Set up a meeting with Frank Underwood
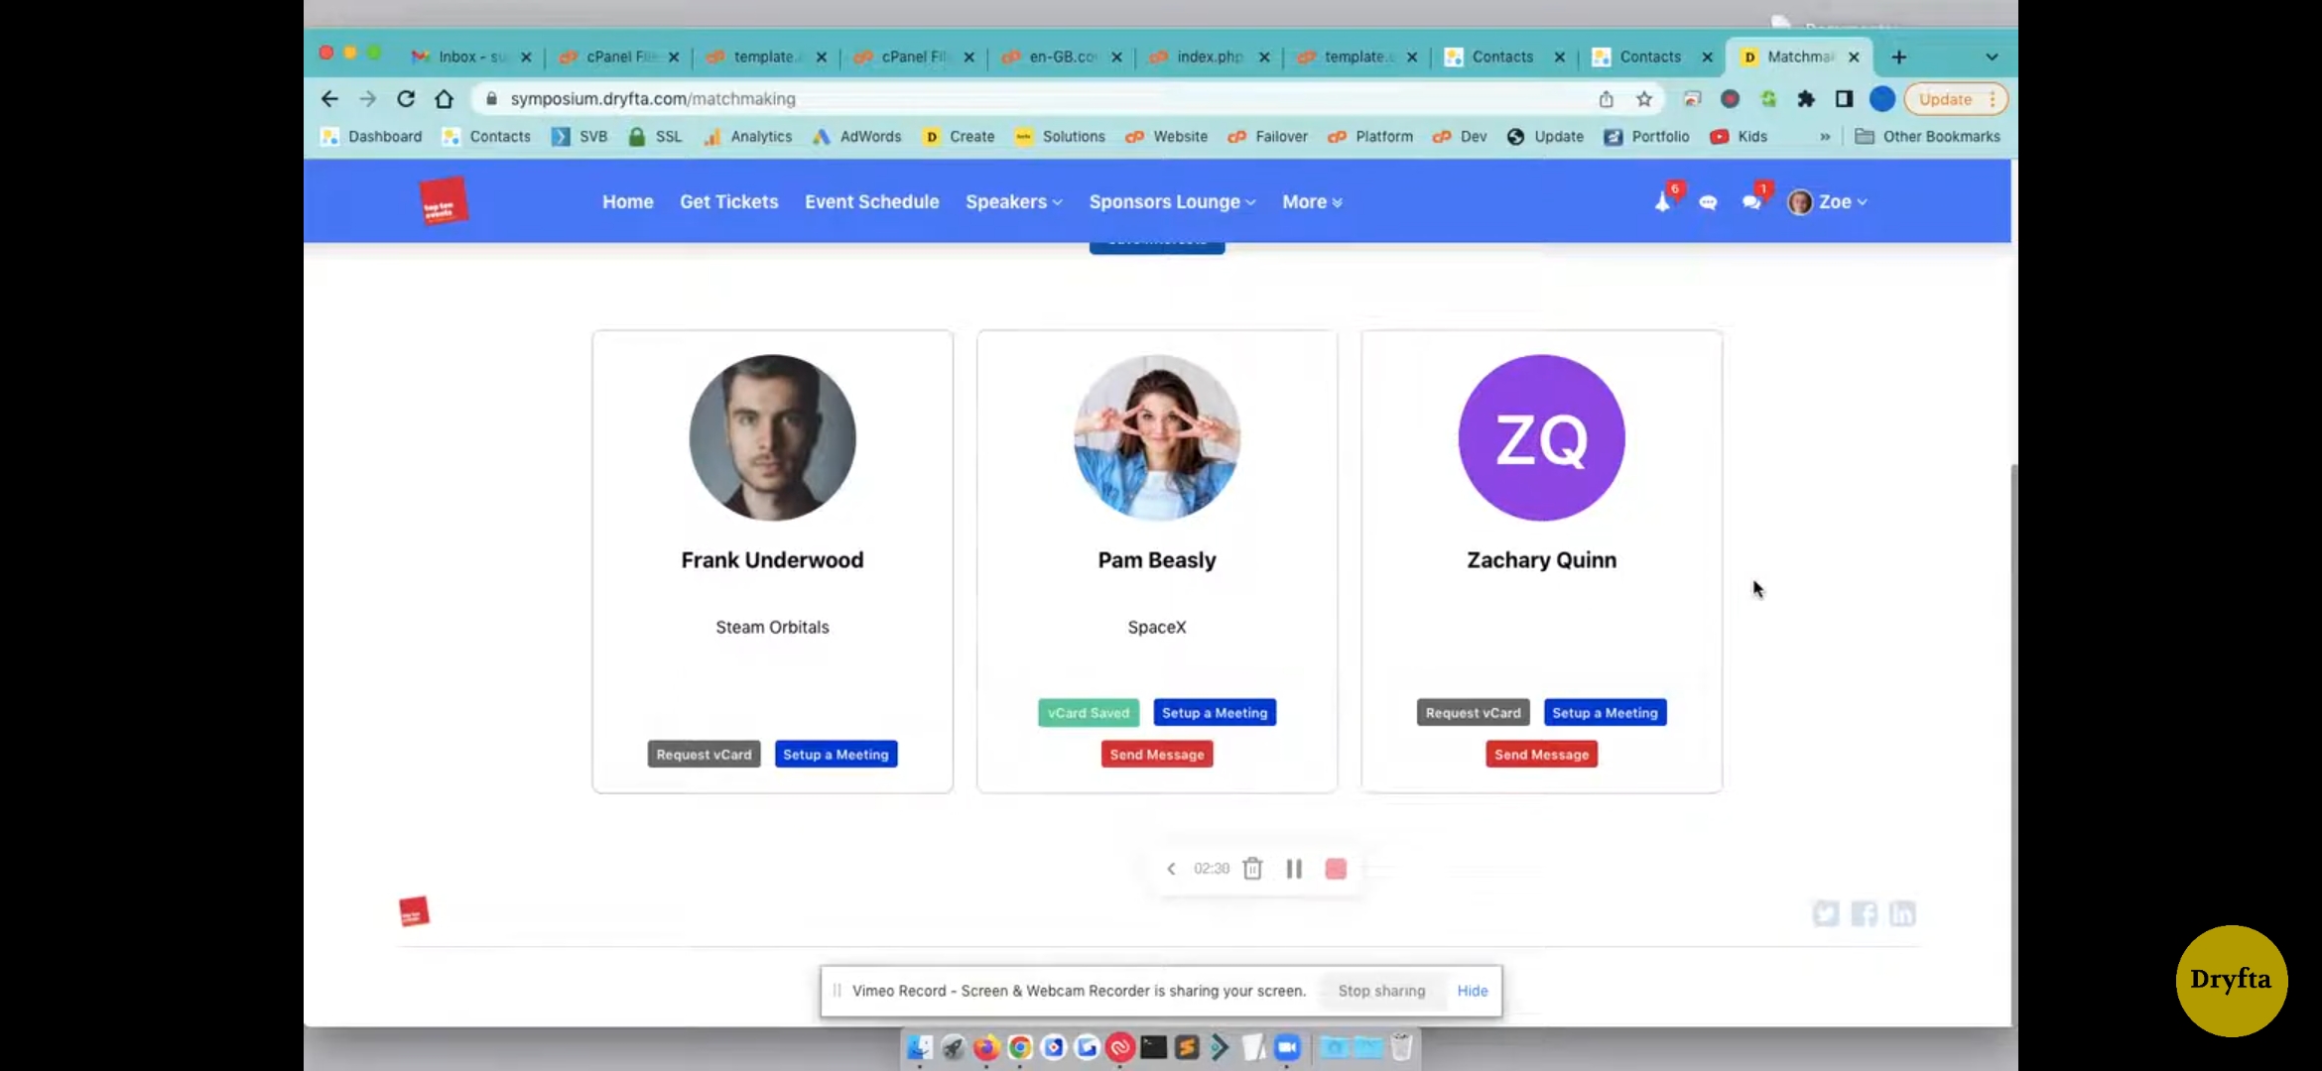The height and width of the screenshot is (1071, 2322). tap(836, 754)
